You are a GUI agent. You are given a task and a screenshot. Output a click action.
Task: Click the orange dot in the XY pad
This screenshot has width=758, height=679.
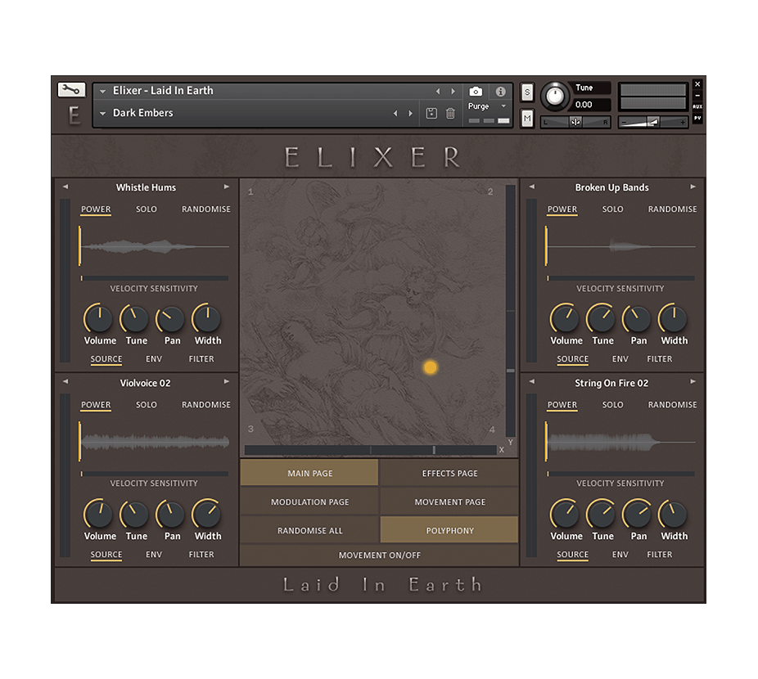[431, 367]
